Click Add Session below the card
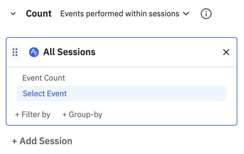244x154 pixels. 42,141
